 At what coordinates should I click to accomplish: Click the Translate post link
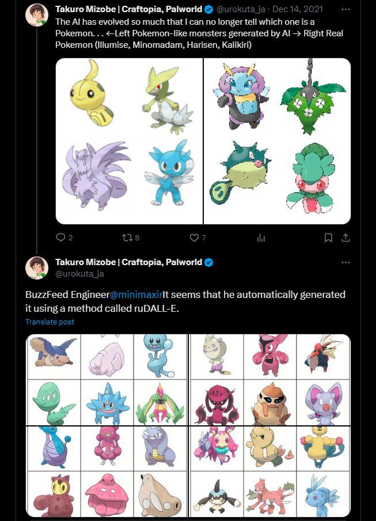(x=50, y=322)
